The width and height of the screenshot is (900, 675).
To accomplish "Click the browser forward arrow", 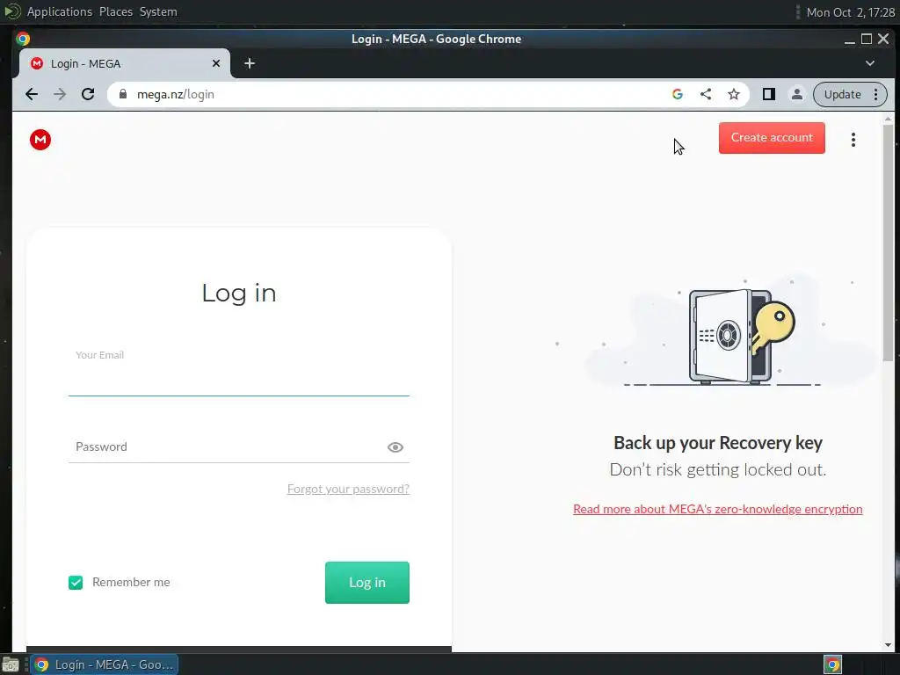I will pos(60,94).
